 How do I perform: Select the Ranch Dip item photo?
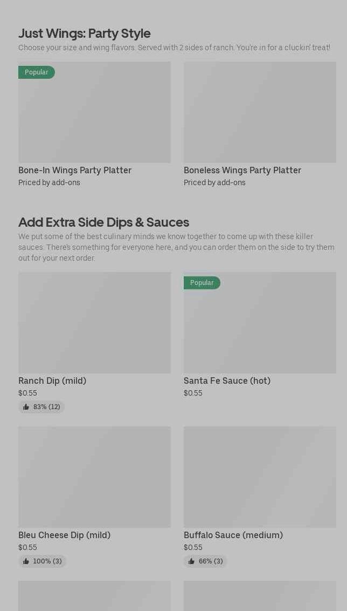[x=94, y=323]
